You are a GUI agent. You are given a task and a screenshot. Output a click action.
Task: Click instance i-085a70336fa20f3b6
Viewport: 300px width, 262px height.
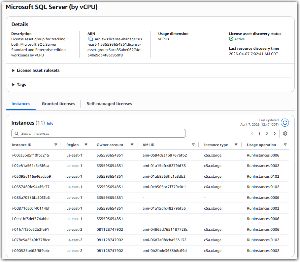pyautogui.click(x=31, y=198)
